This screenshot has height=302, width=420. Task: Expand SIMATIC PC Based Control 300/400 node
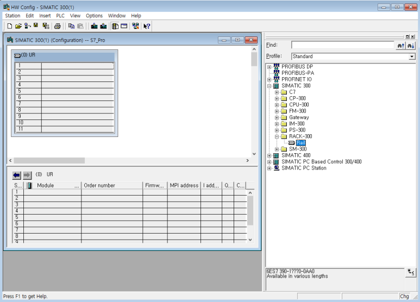(x=269, y=162)
